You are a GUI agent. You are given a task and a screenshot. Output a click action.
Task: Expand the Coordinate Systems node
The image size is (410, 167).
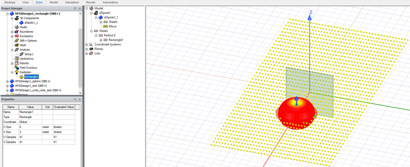pos(87,44)
